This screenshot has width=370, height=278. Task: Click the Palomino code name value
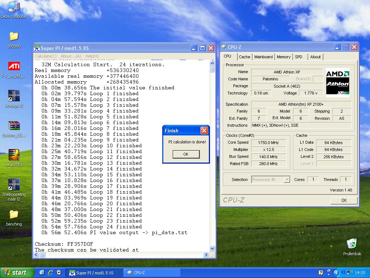(270, 79)
